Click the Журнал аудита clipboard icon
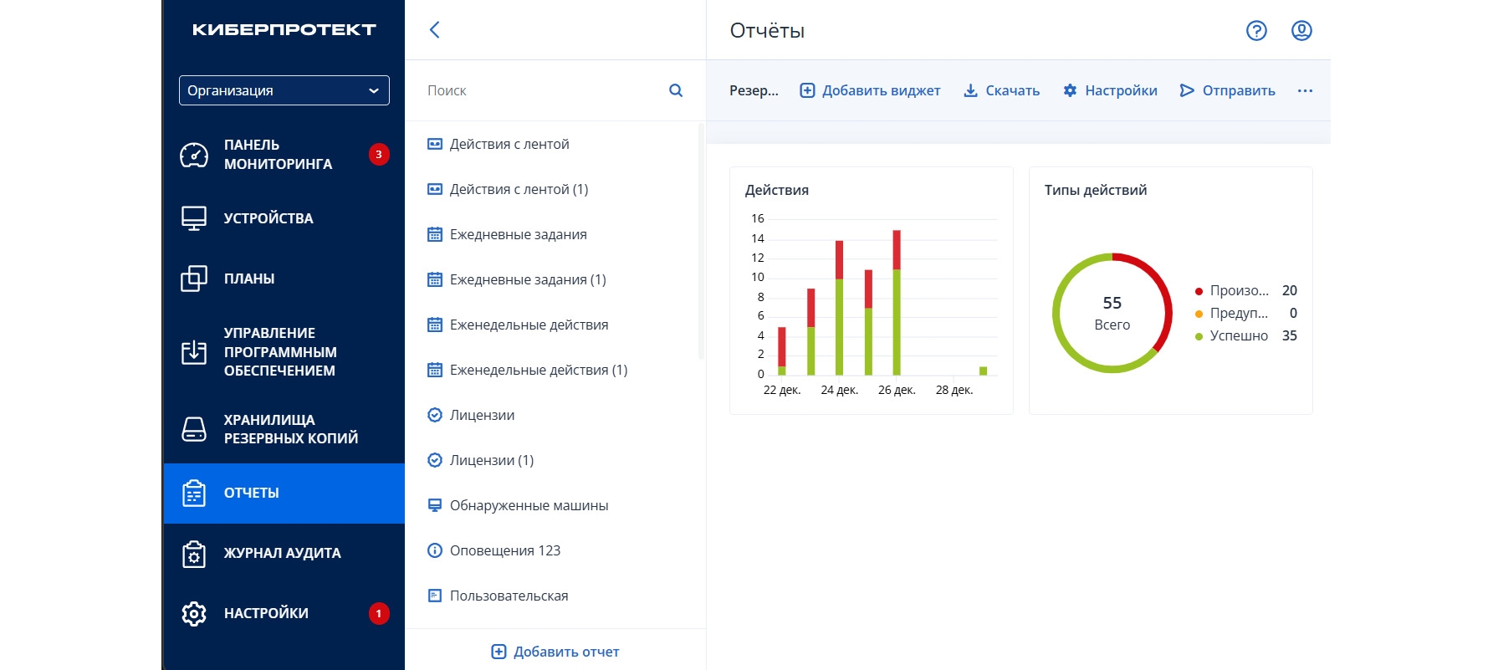The width and height of the screenshot is (1493, 670). pyautogui.click(x=194, y=553)
